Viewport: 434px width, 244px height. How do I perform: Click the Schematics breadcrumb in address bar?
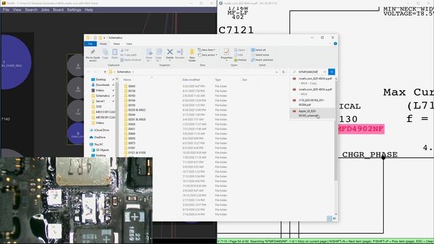point(123,72)
